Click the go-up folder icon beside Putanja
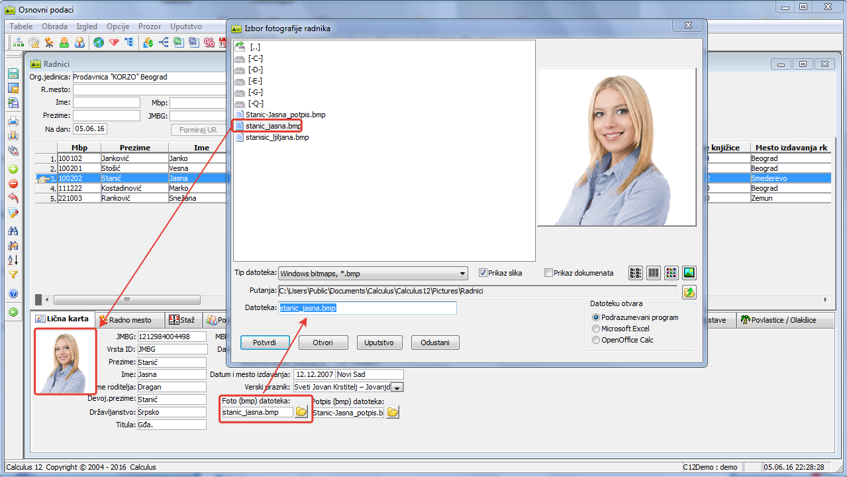The height and width of the screenshot is (477, 847). click(x=689, y=291)
